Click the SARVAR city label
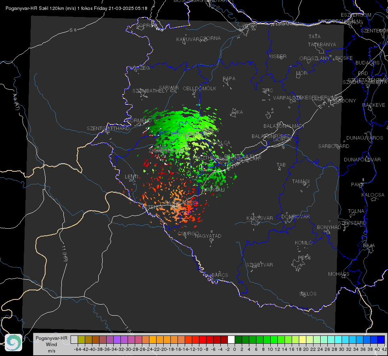Viewport: 388px width, 356px height. 169,88
